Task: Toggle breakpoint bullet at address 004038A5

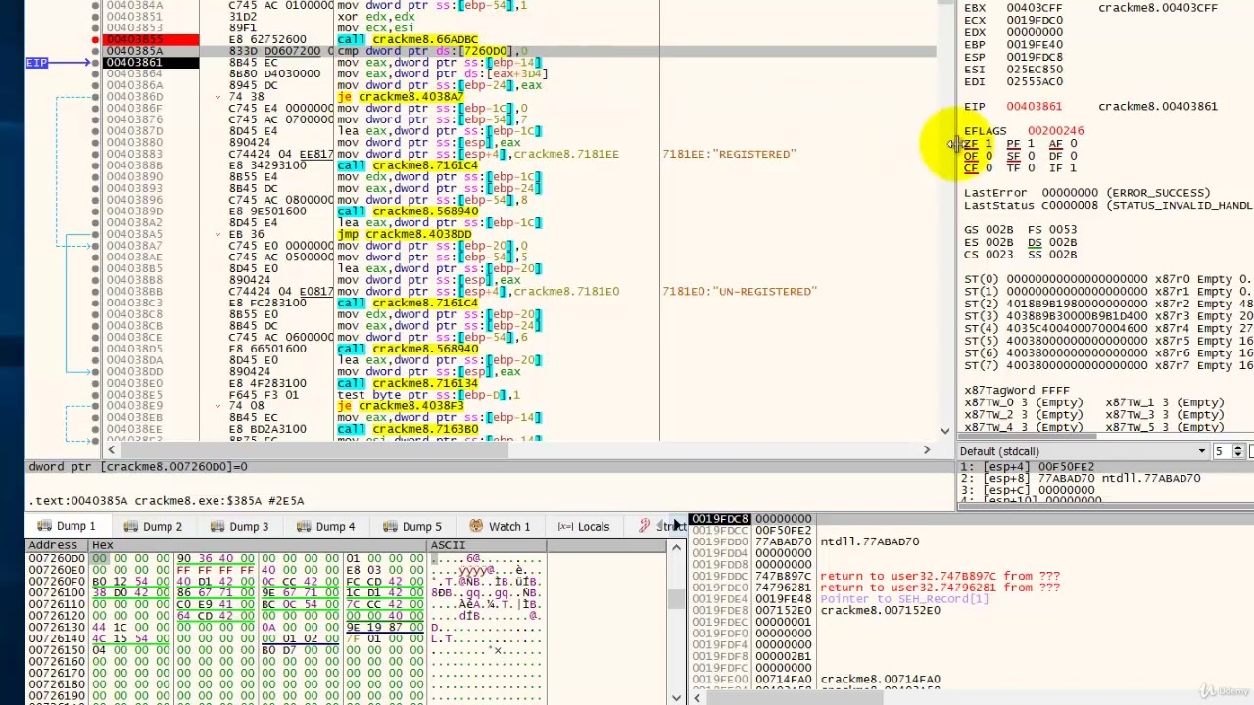Action: [x=95, y=234]
